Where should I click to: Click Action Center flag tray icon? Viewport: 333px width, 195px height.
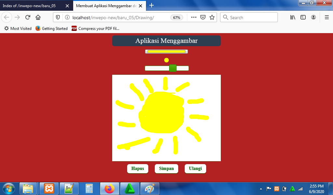(269, 188)
